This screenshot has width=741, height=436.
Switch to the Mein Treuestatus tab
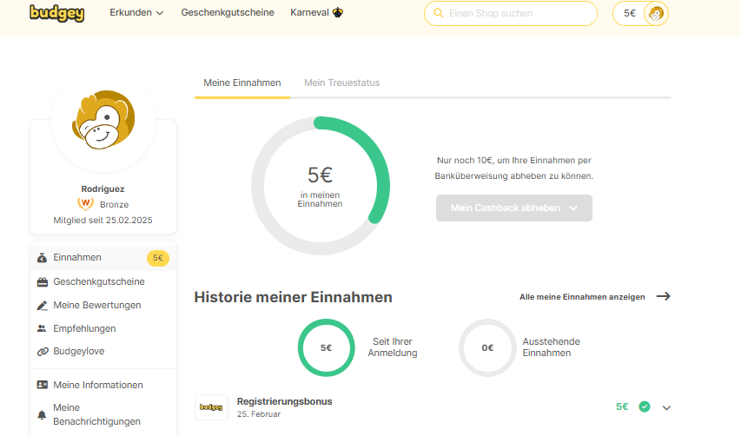(341, 83)
